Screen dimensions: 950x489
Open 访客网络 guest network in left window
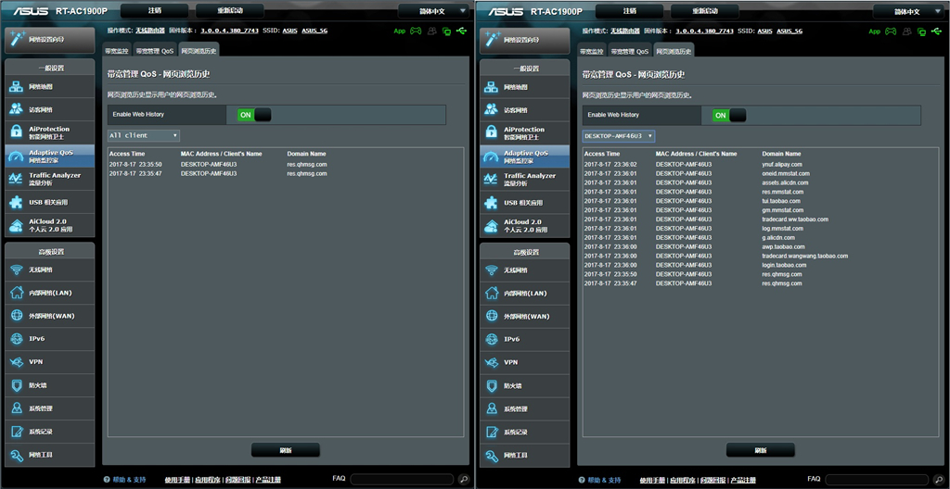tap(50, 109)
